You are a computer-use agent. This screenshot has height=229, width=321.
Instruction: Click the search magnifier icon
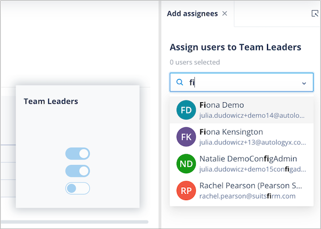click(180, 82)
